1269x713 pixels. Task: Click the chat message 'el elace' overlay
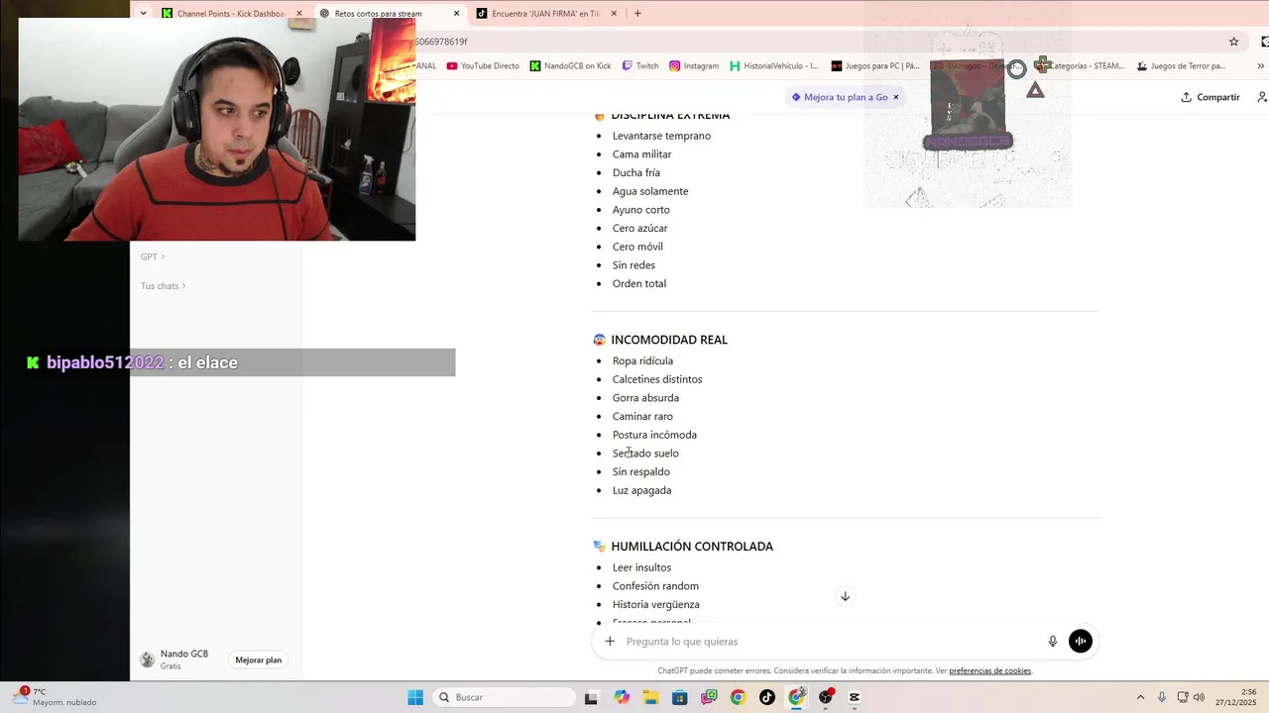pyautogui.click(x=207, y=362)
